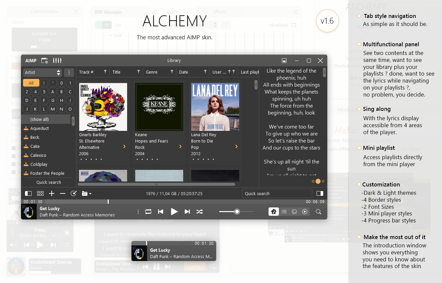442x283 pixels.
Task: Switch to the home library tab
Action: (x=274, y=212)
